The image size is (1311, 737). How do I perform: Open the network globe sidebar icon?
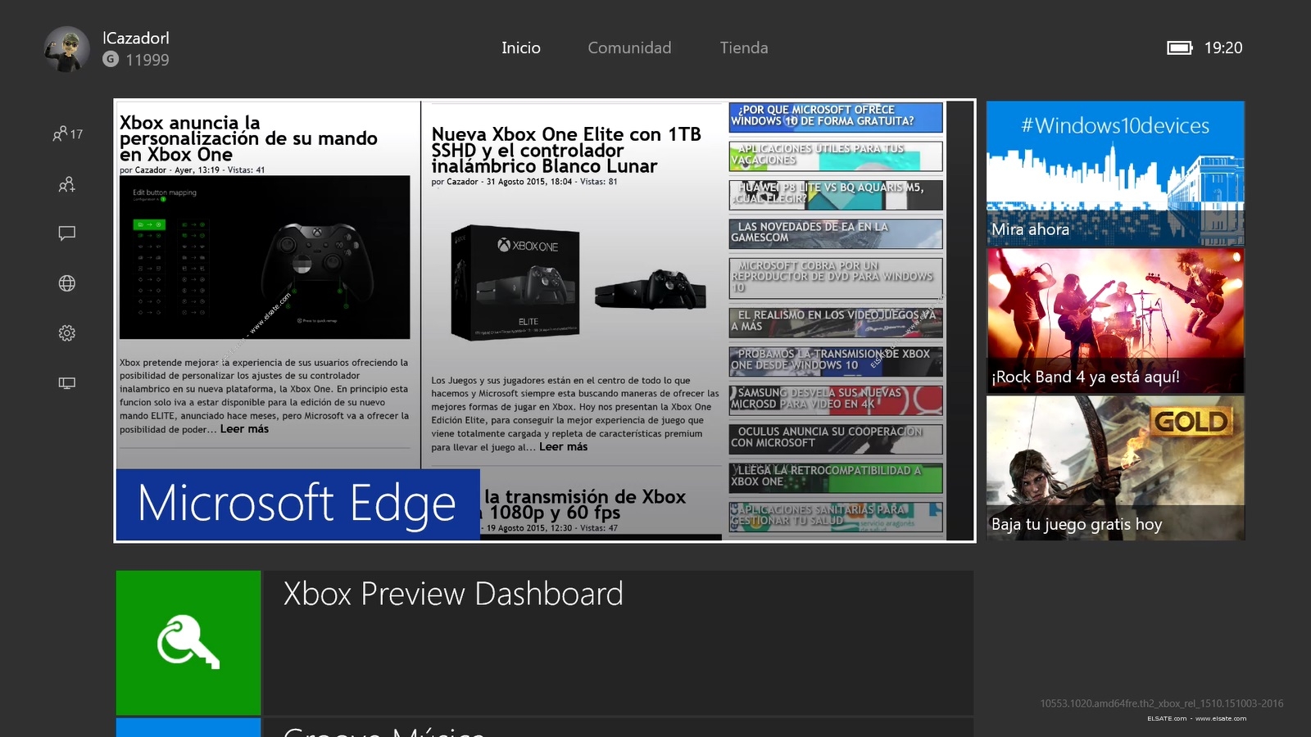point(67,283)
